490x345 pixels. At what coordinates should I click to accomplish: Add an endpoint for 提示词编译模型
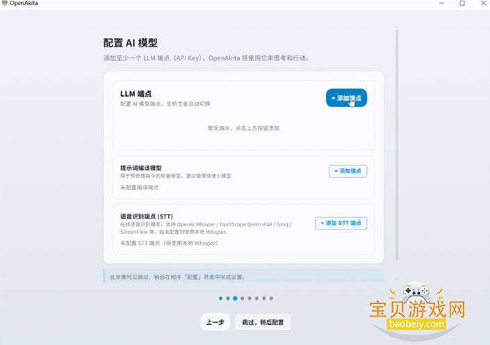348,171
